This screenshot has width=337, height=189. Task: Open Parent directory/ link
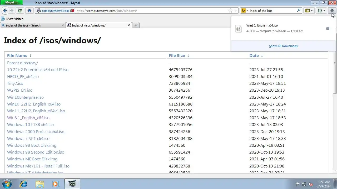(22, 63)
